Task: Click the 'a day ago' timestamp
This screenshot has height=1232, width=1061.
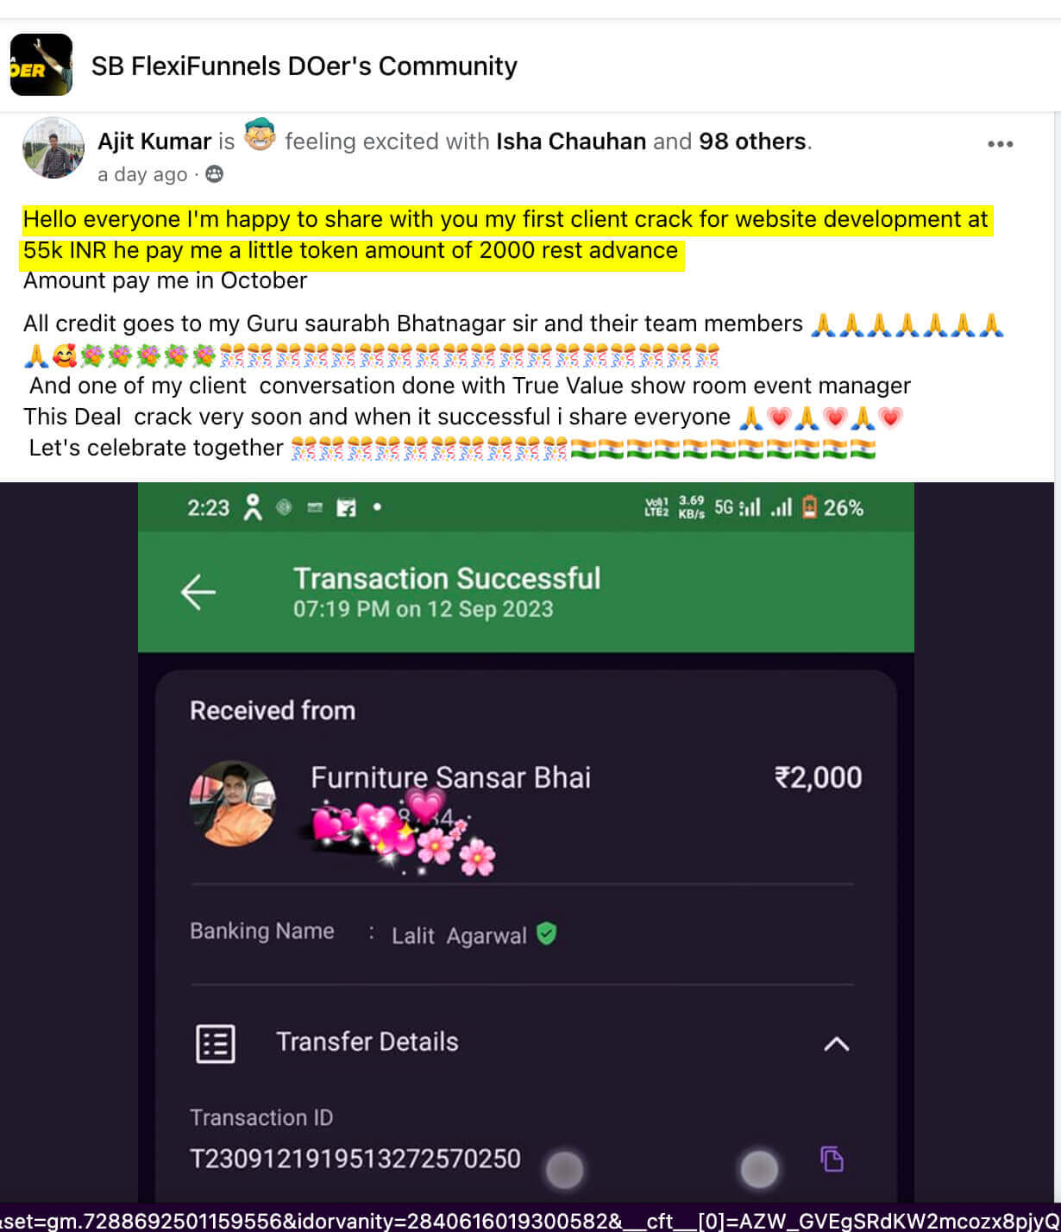Action: pos(142,175)
